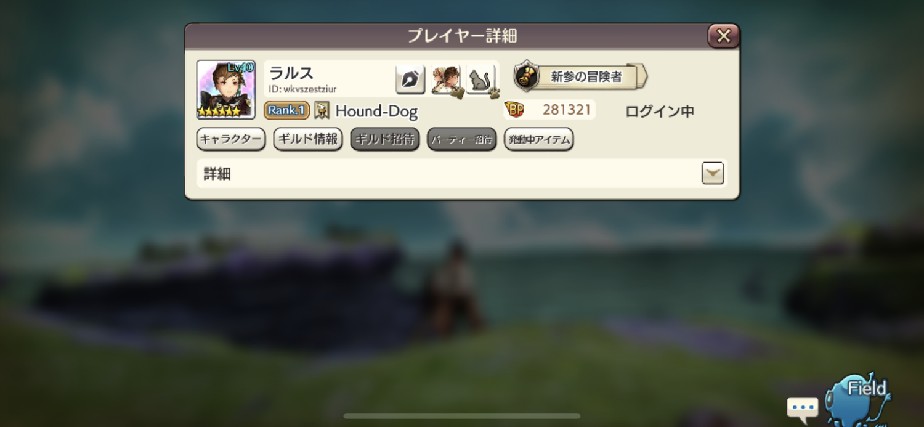Tap the pen nib edit icon
This screenshot has width=924, height=427.
(410, 80)
